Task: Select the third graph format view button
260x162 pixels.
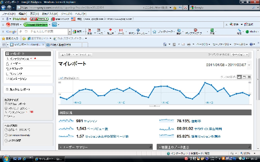Action: (249, 77)
